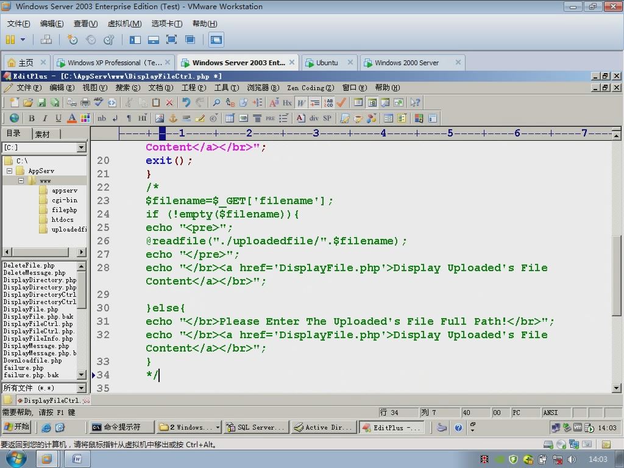Screen dimensions: 624x468
Task: Click the Open file folder icon
Action: [x=28, y=102]
